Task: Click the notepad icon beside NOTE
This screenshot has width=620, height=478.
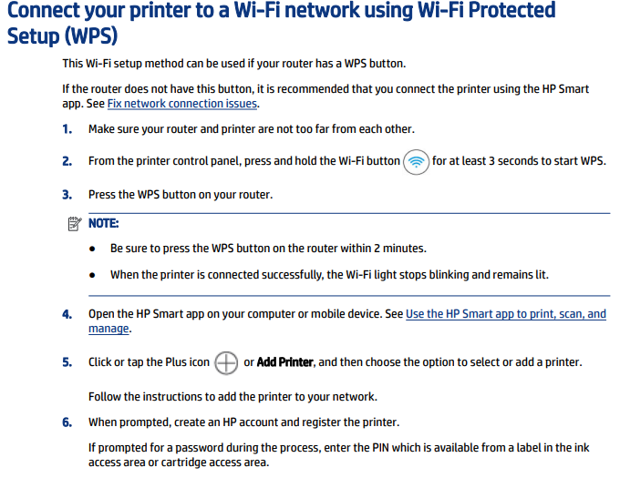Action: tap(75, 223)
